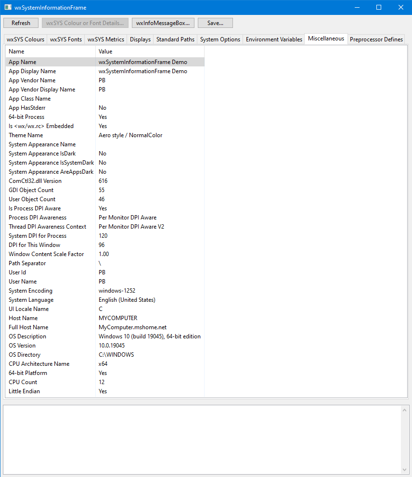
Task: Go to the Environment Variables tab
Action: pyautogui.click(x=274, y=39)
